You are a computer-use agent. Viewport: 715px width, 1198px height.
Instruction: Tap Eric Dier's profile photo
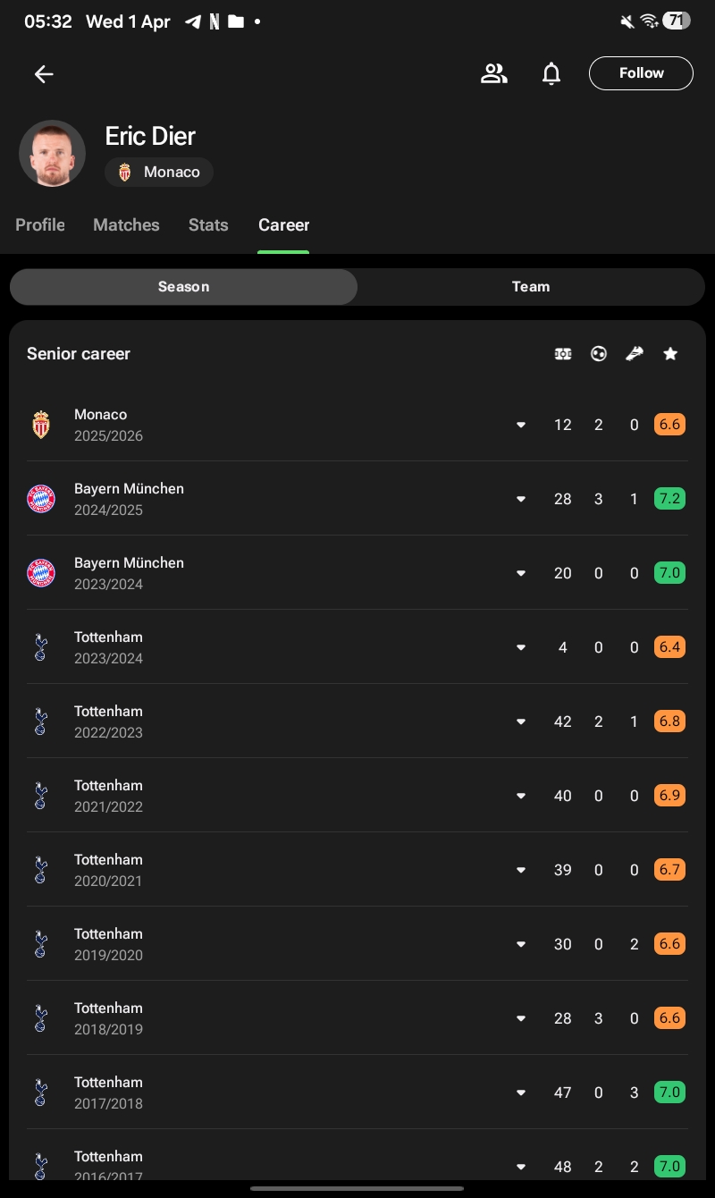point(52,153)
